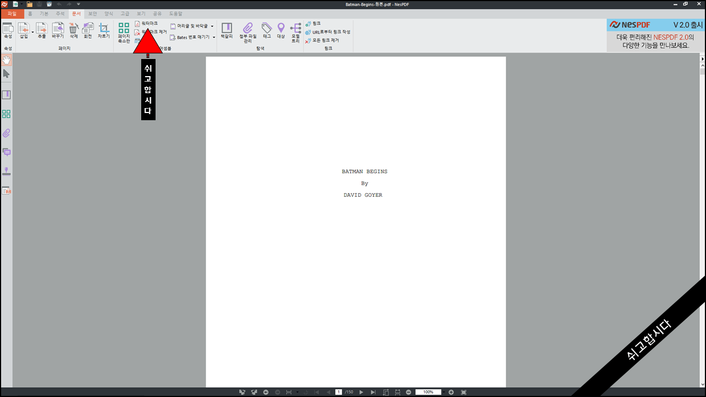Open folder icon in quick access toolbar
The width and height of the screenshot is (706, 397).
[x=30, y=4]
